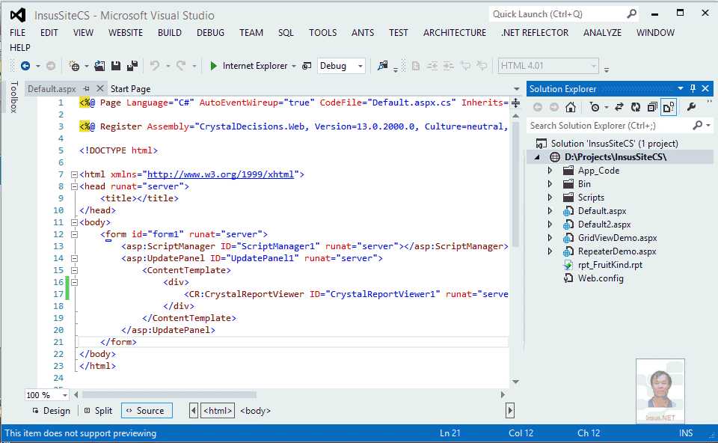Open the BUILD menu

[x=169, y=33]
